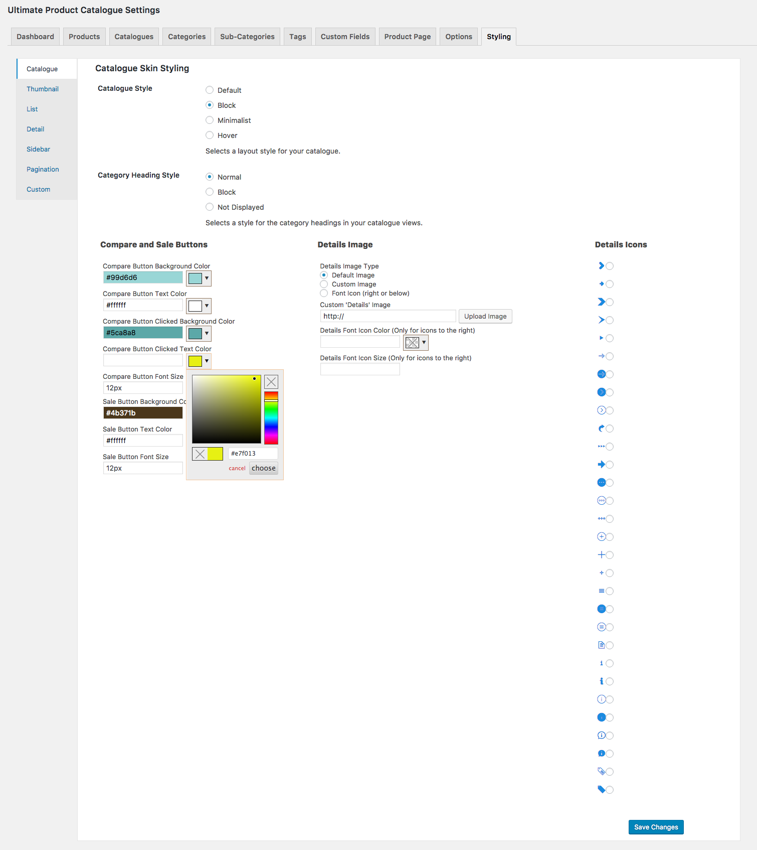Click the Upload Image button

[485, 317]
